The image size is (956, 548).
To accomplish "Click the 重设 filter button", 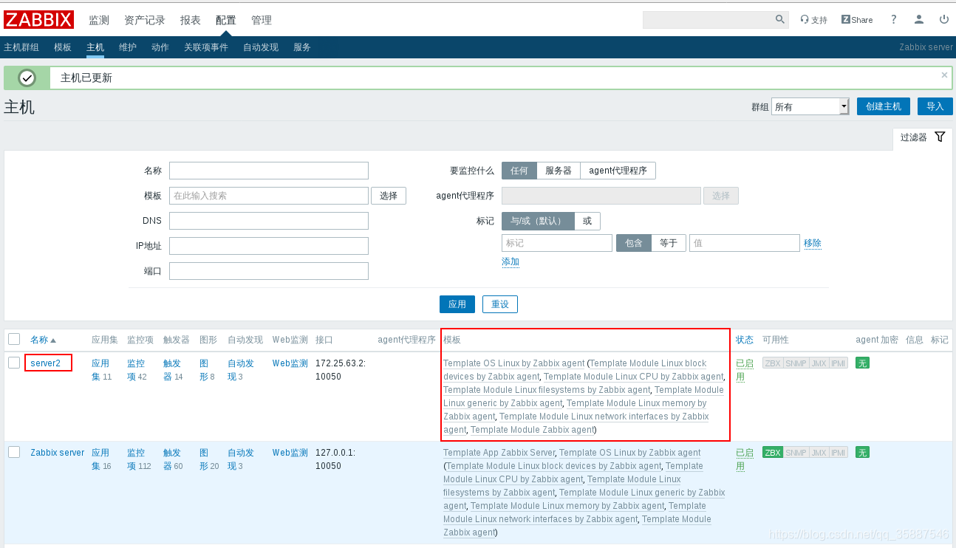I will point(500,304).
